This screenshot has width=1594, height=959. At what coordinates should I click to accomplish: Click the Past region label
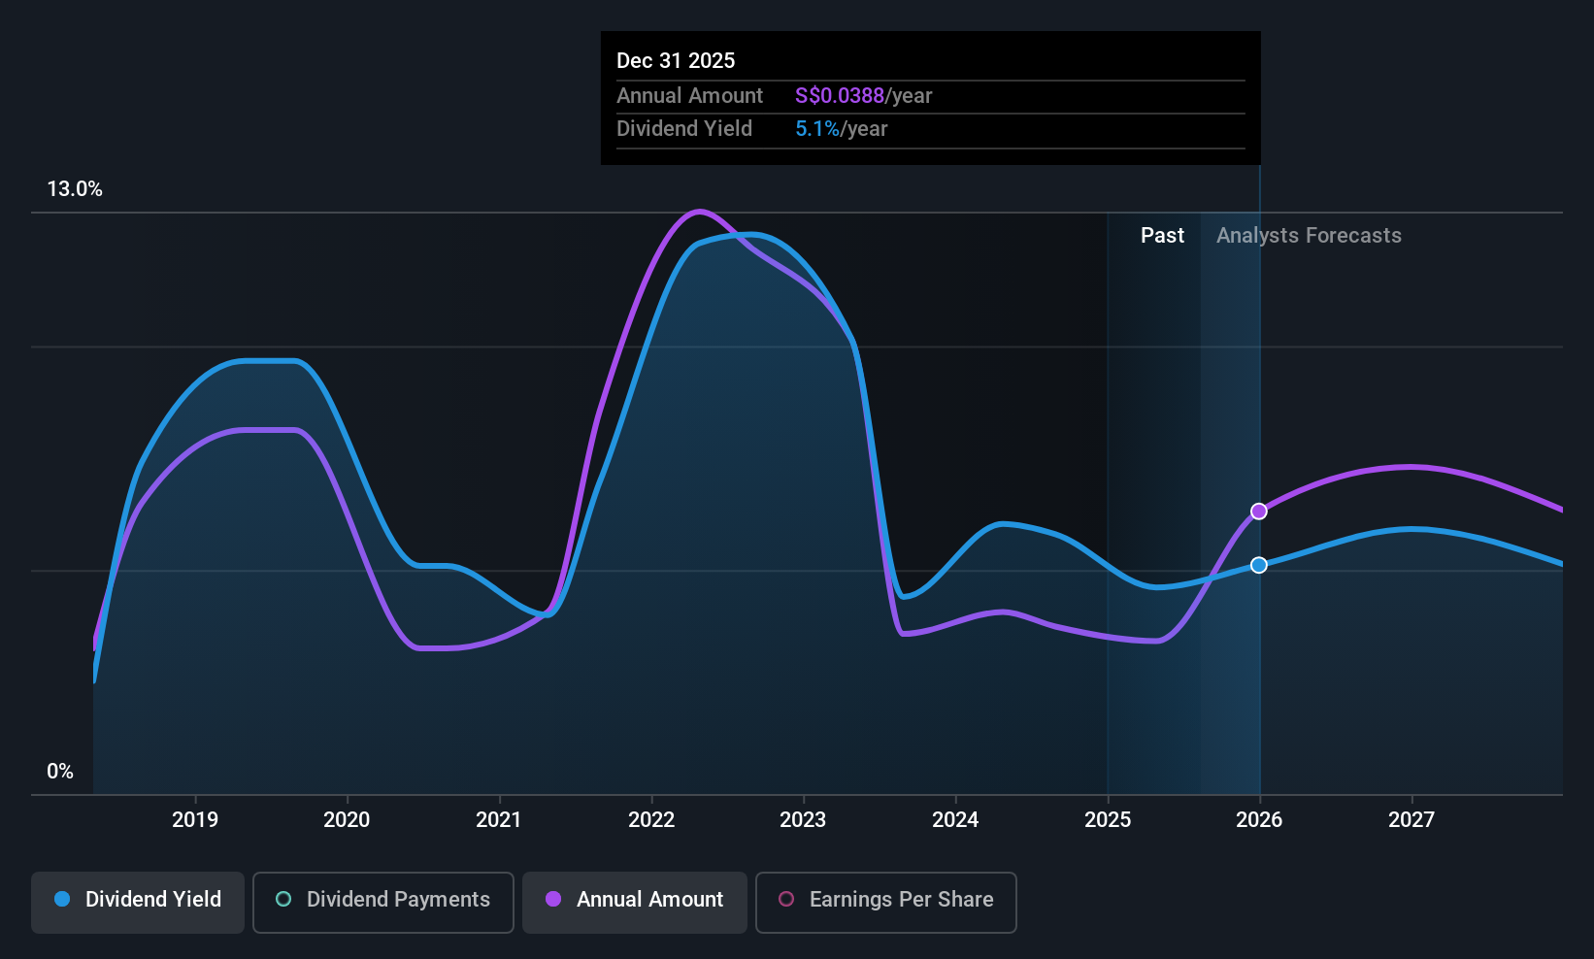[x=1162, y=235]
